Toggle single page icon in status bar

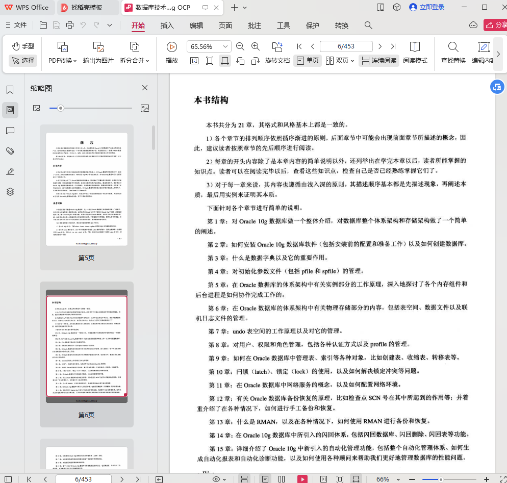[x=265, y=479]
